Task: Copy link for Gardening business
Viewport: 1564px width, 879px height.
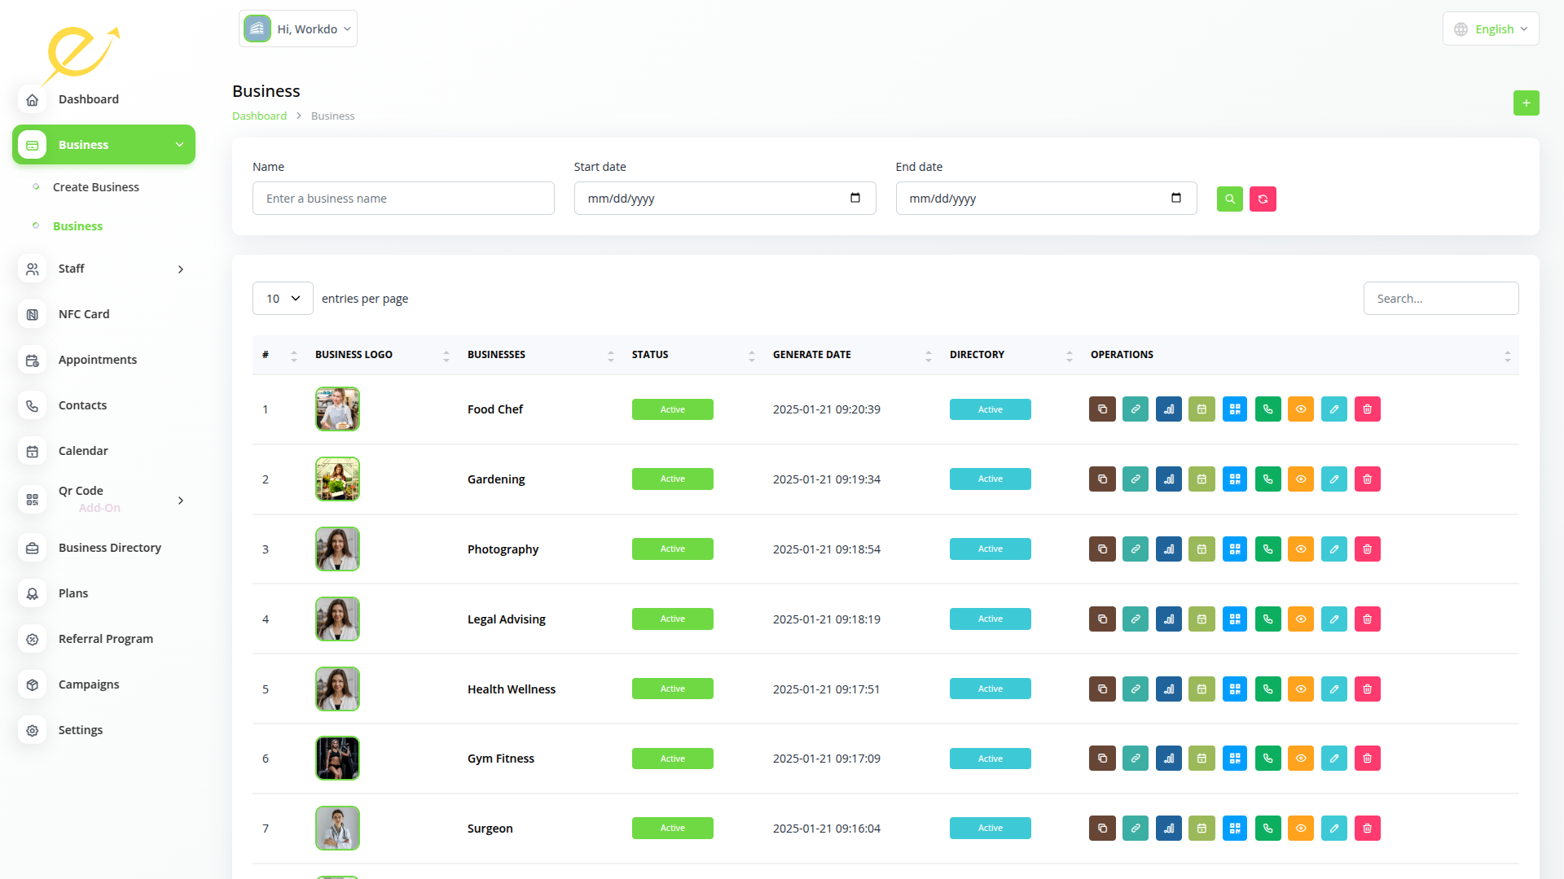Action: click(1136, 479)
